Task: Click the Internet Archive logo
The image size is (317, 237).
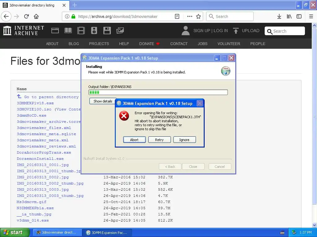Action: tap(24, 31)
